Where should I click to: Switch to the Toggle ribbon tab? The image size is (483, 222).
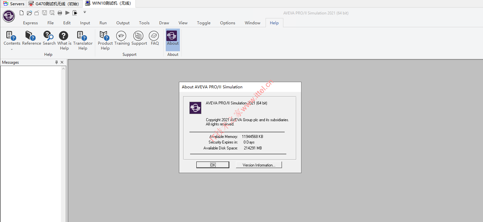click(x=204, y=23)
